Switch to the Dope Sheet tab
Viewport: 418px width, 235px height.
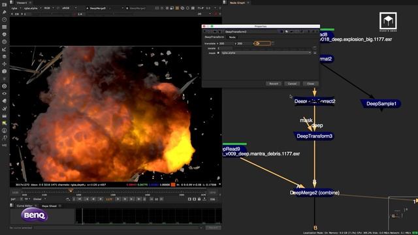tap(50, 206)
